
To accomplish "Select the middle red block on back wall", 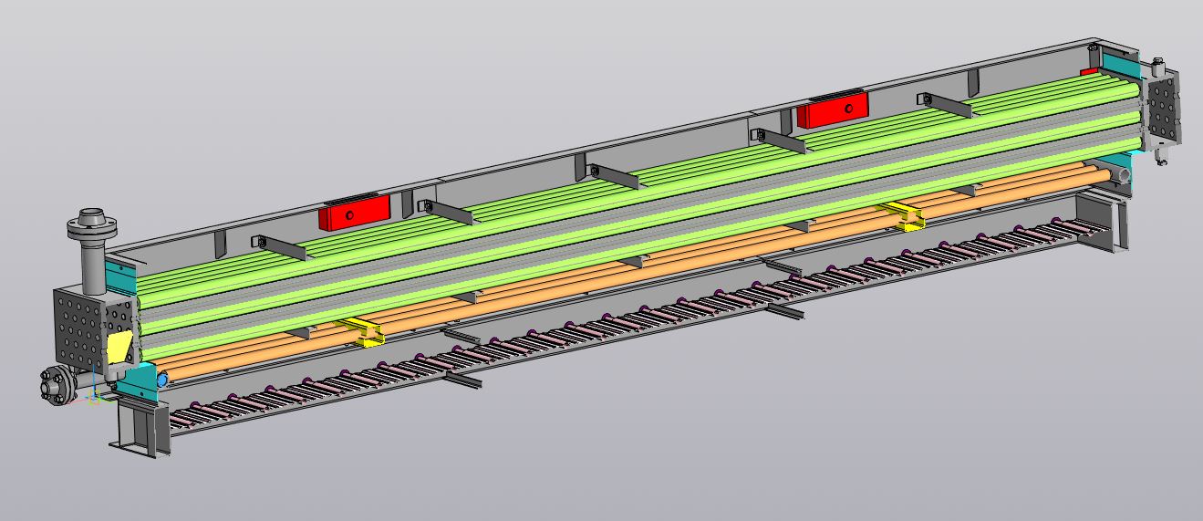I will tap(832, 109).
